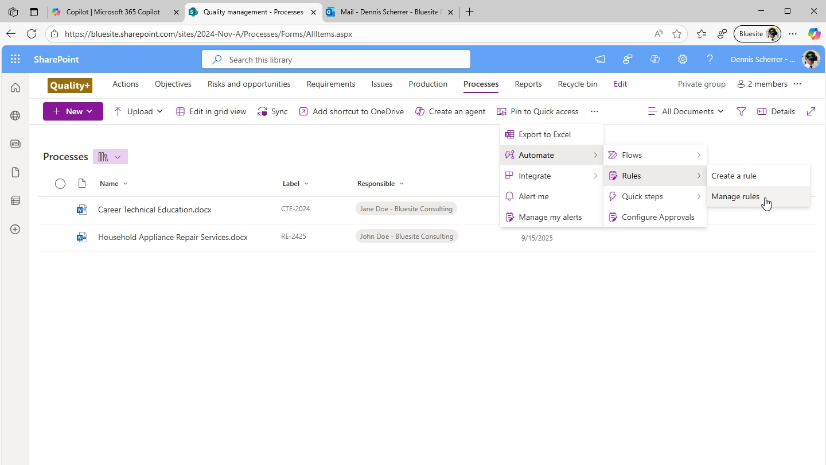Open the Name column header dropdown
Image resolution: width=826 pixels, height=465 pixels.
[x=114, y=184]
